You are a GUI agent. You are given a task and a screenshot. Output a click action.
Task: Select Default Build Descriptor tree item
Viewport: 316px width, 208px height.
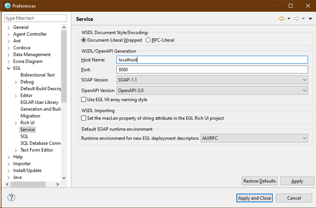(40, 89)
